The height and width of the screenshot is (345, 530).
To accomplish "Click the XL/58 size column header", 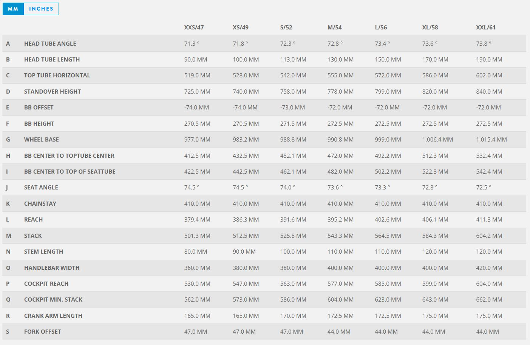I will (430, 28).
